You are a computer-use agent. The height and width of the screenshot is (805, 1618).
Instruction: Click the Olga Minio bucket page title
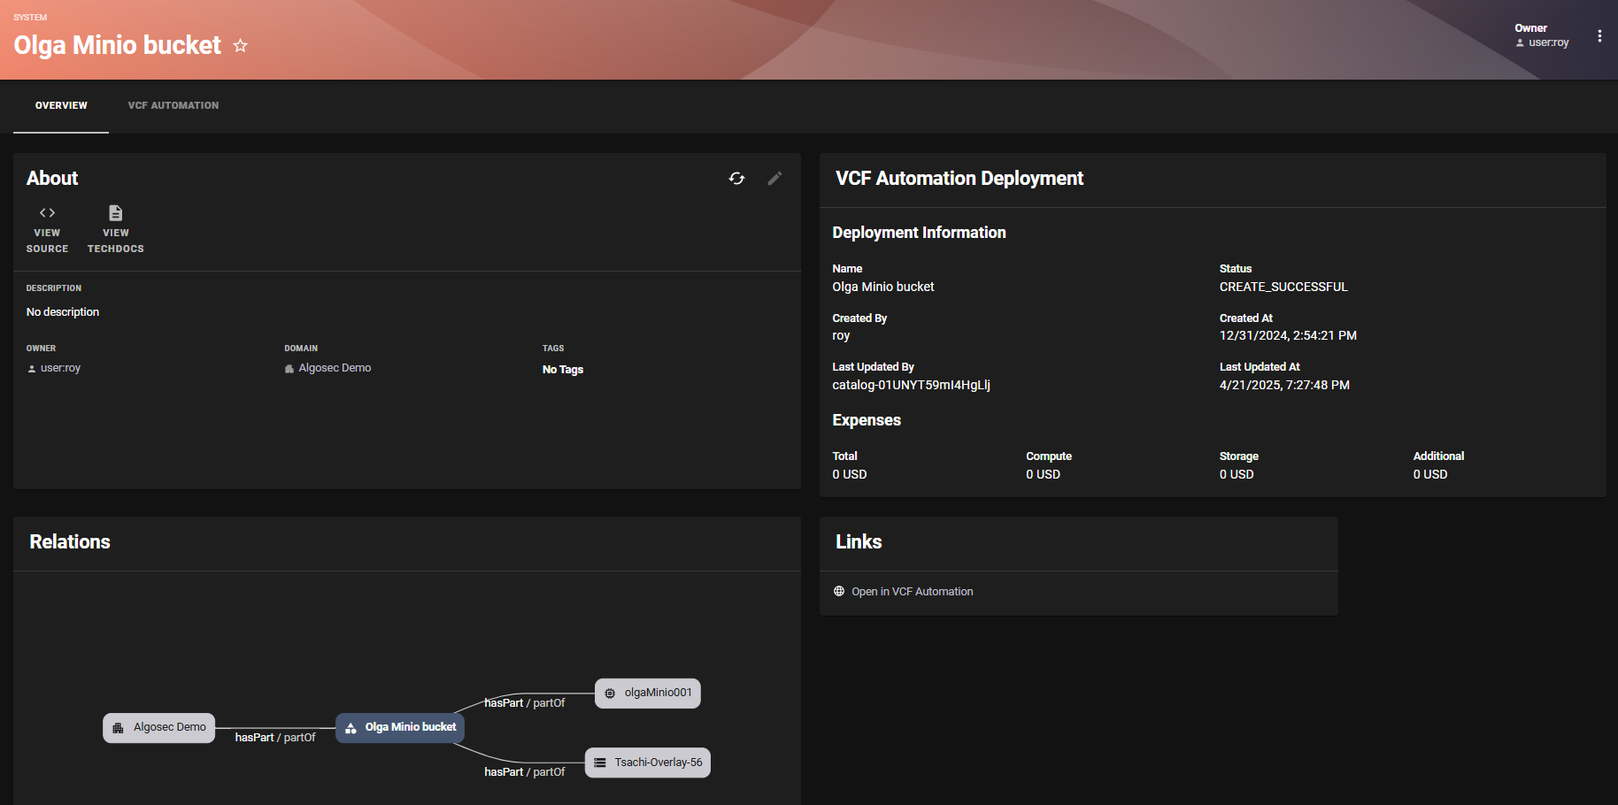point(118,45)
